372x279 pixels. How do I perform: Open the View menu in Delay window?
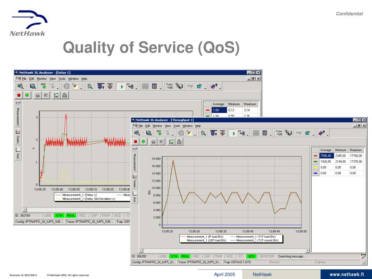tap(52, 79)
